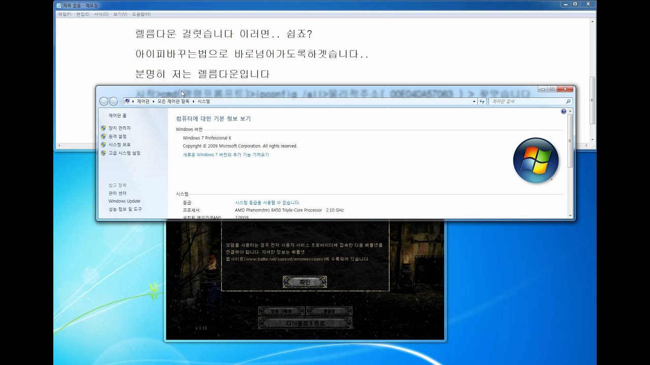The height and width of the screenshot is (365, 650).
Task: Open help via blue question mark icon
Action: [564, 112]
